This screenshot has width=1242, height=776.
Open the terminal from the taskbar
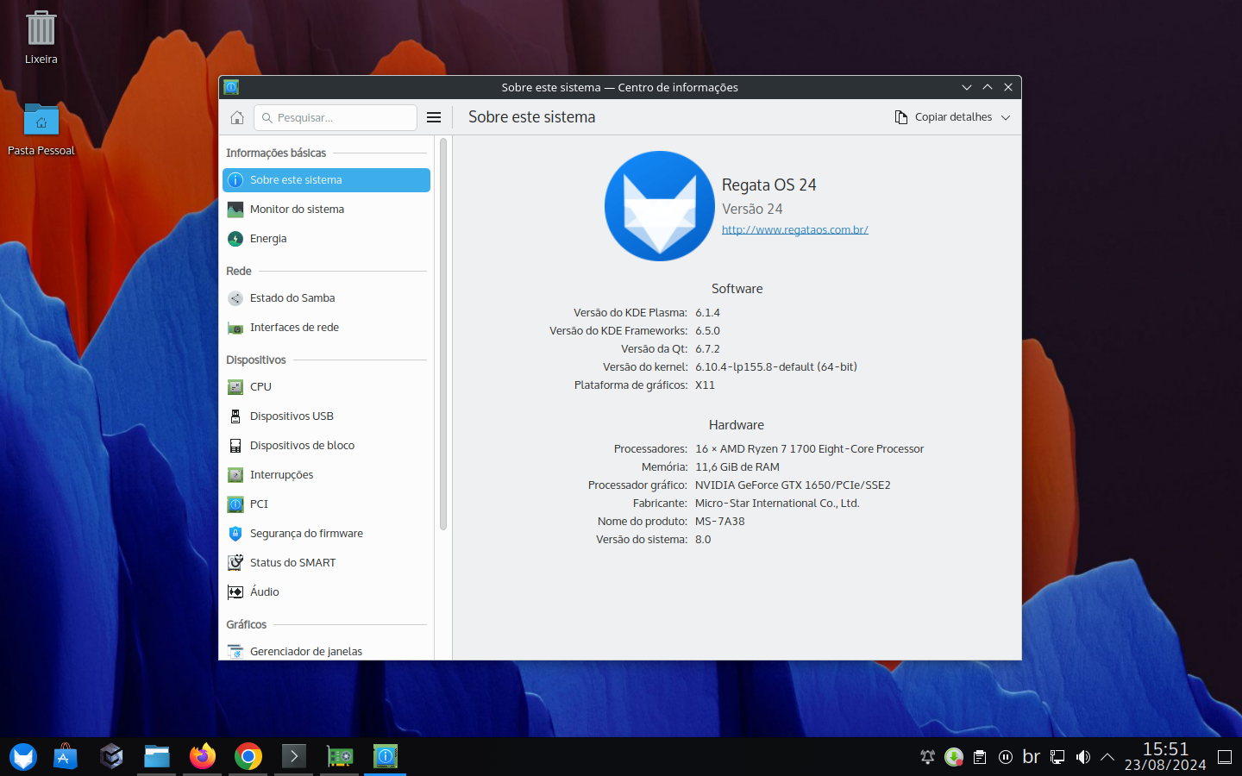click(294, 757)
